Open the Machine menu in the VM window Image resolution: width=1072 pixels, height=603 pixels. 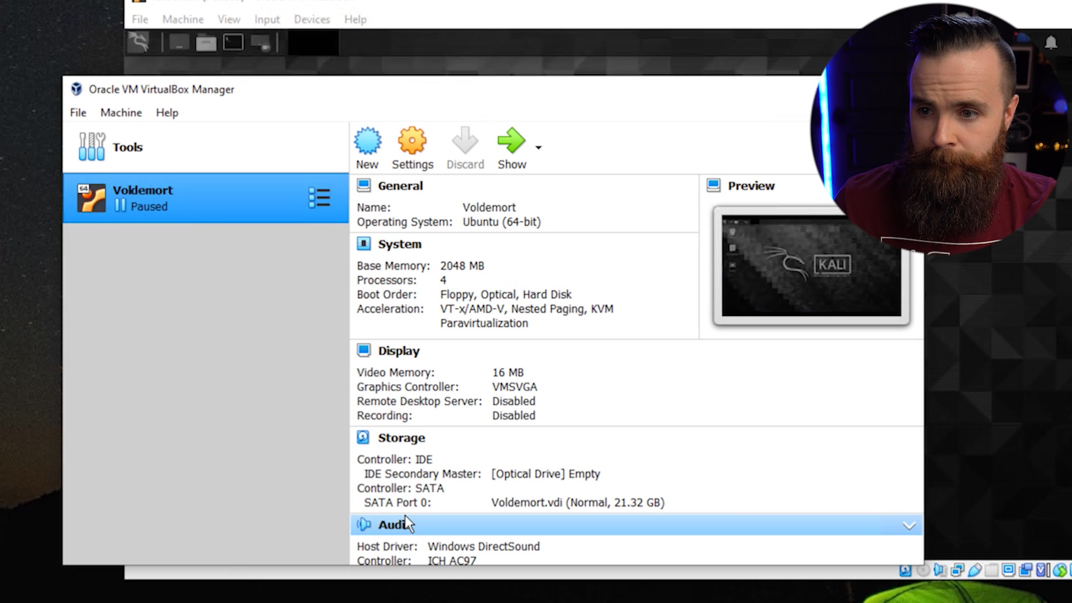[x=183, y=20]
